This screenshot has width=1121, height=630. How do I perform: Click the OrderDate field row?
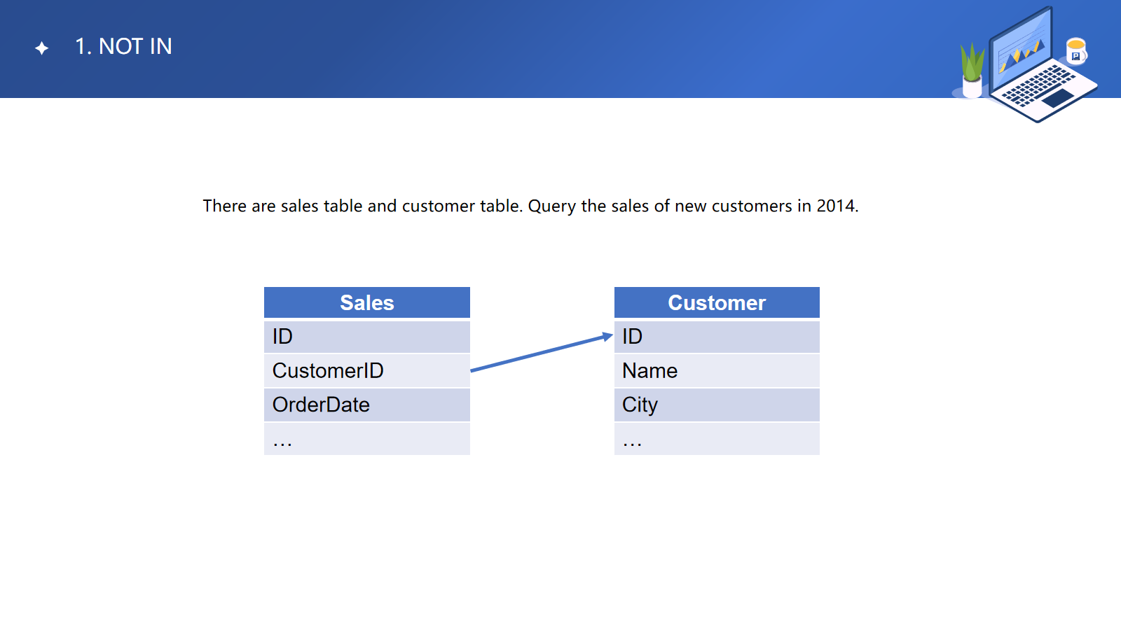pyautogui.click(x=366, y=405)
